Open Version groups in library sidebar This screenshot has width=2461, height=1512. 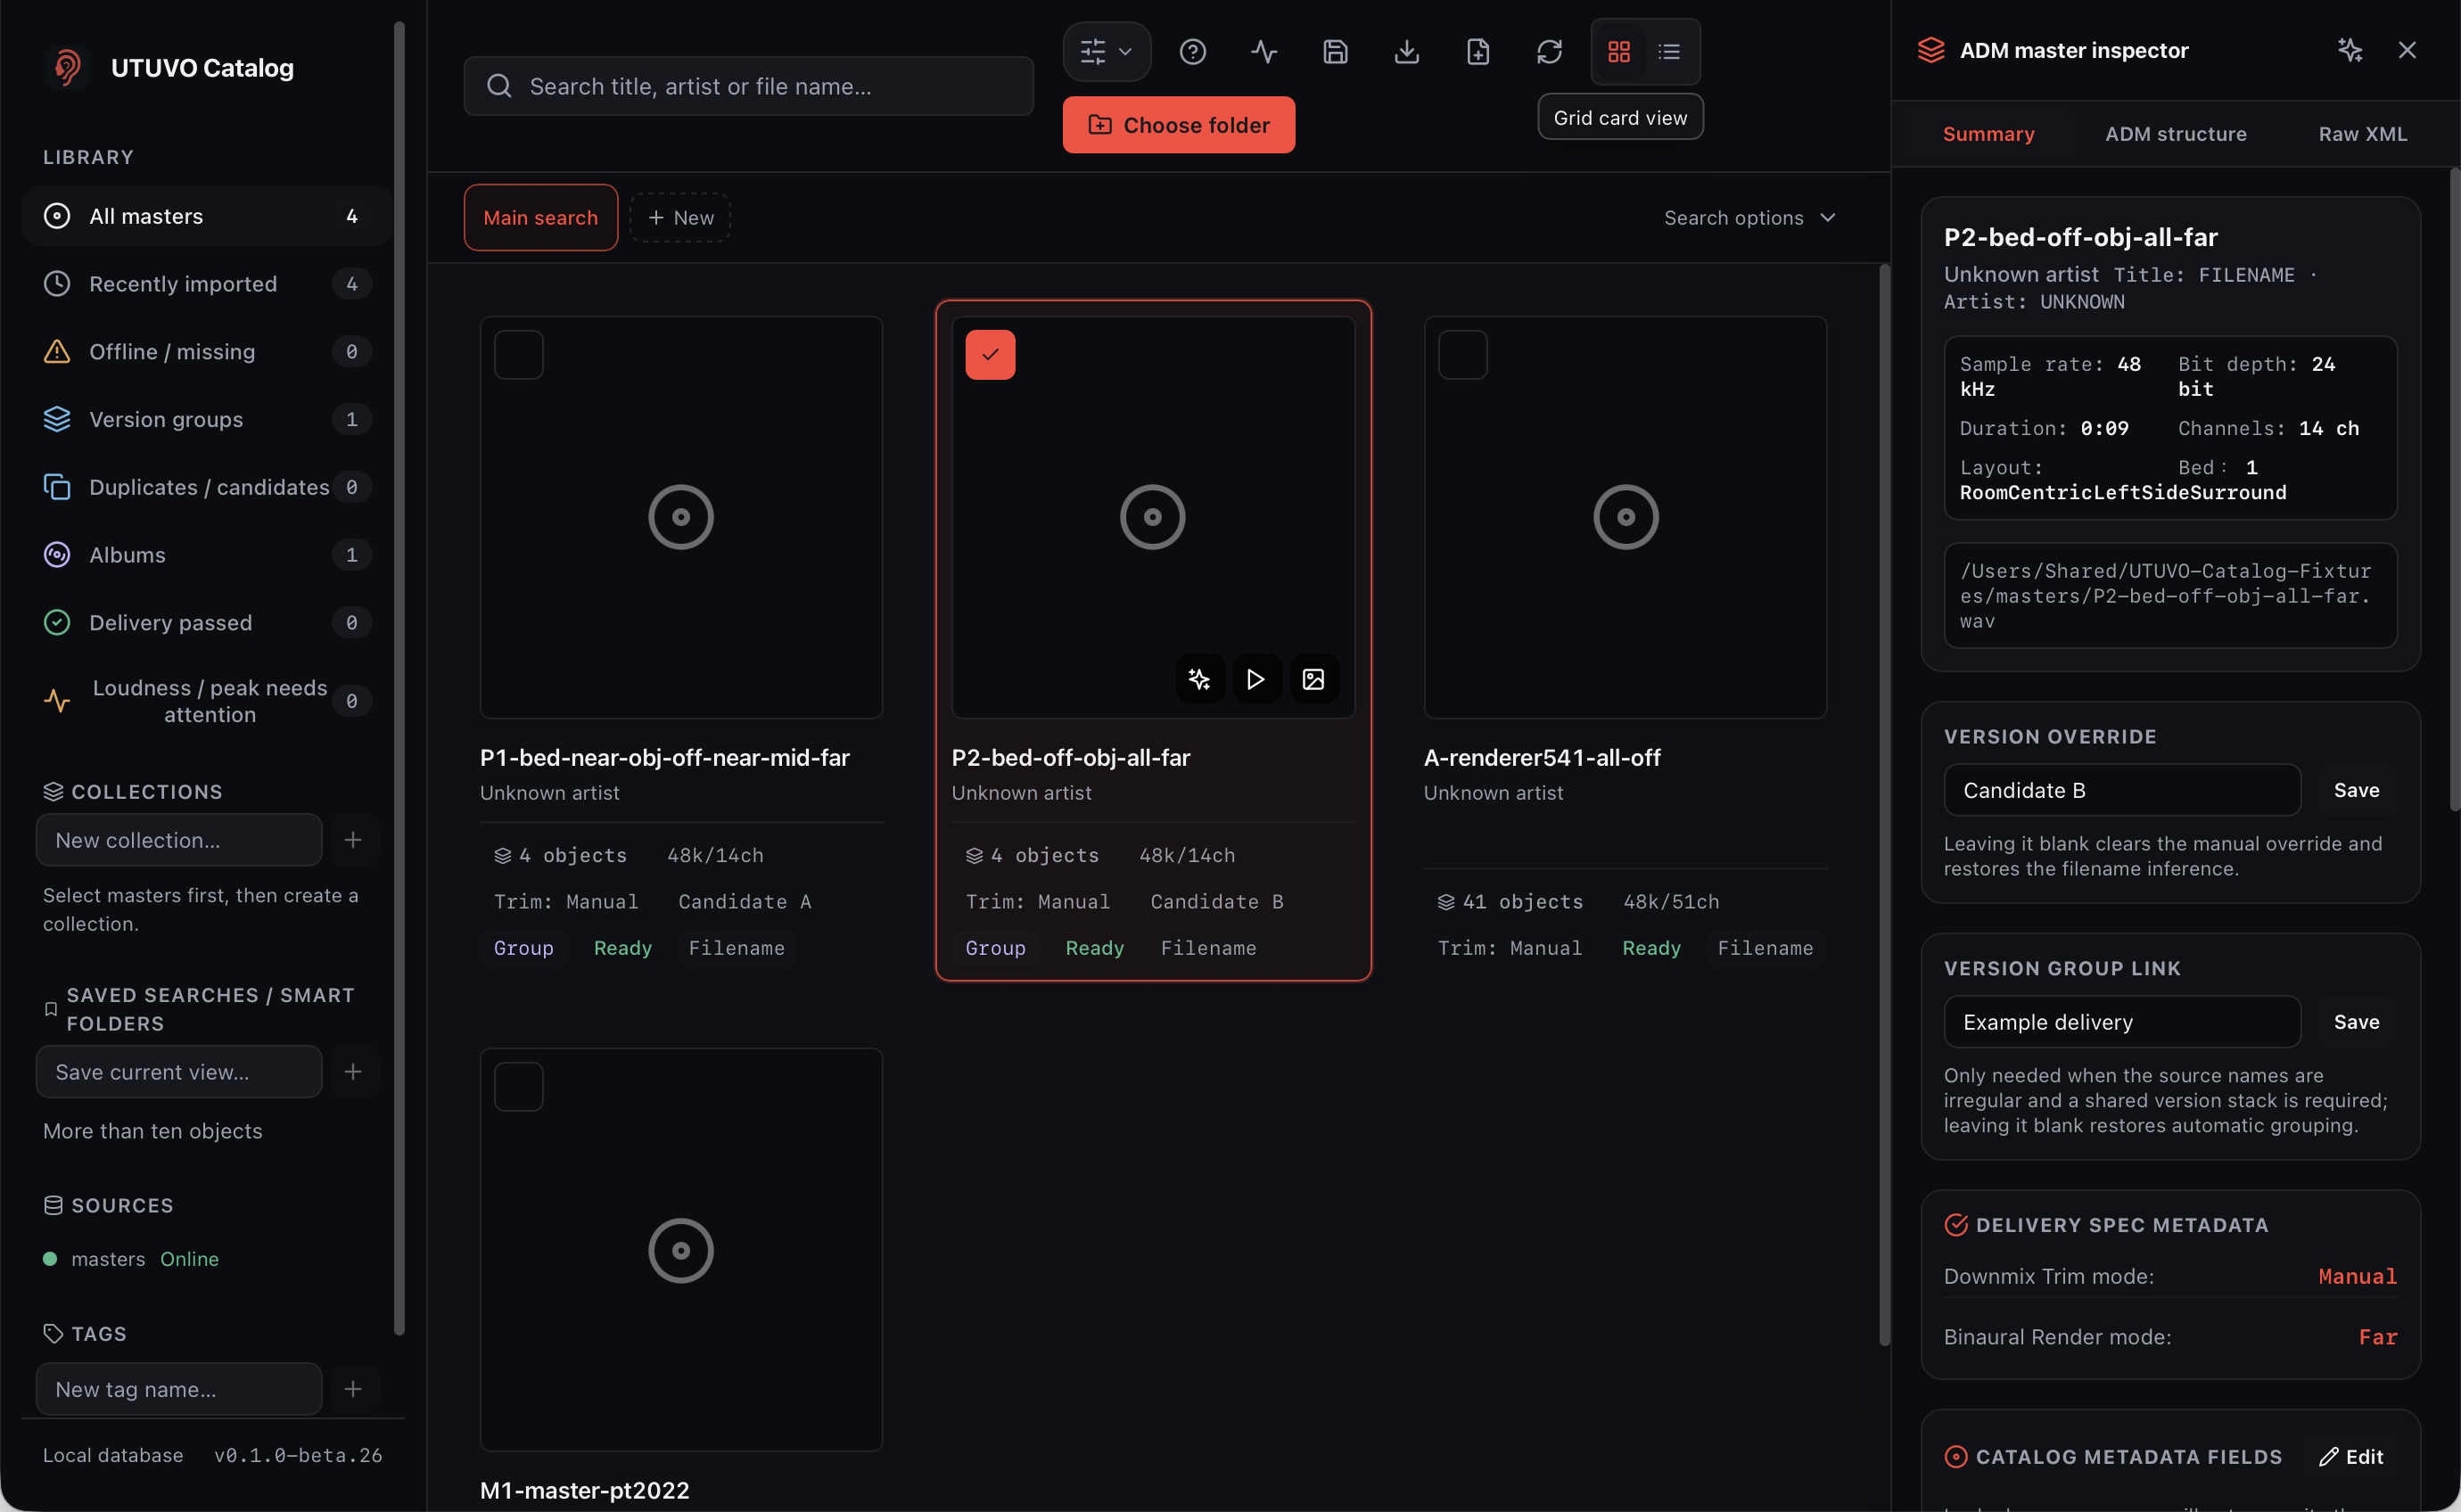click(207, 419)
